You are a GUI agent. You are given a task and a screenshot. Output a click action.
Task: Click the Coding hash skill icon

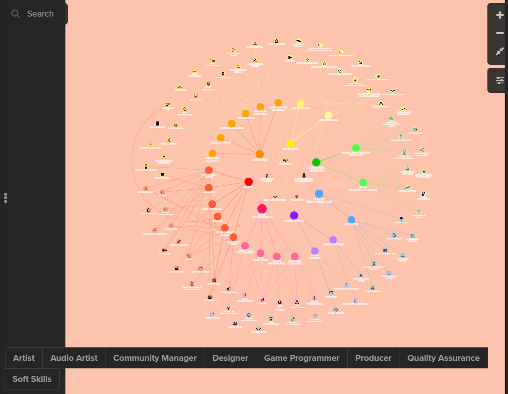tap(262, 300)
